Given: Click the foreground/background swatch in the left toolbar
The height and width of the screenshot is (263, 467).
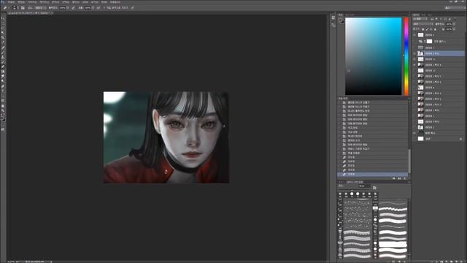Looking at the screenshot, I should pyautogui.click(x=3, y=118).
